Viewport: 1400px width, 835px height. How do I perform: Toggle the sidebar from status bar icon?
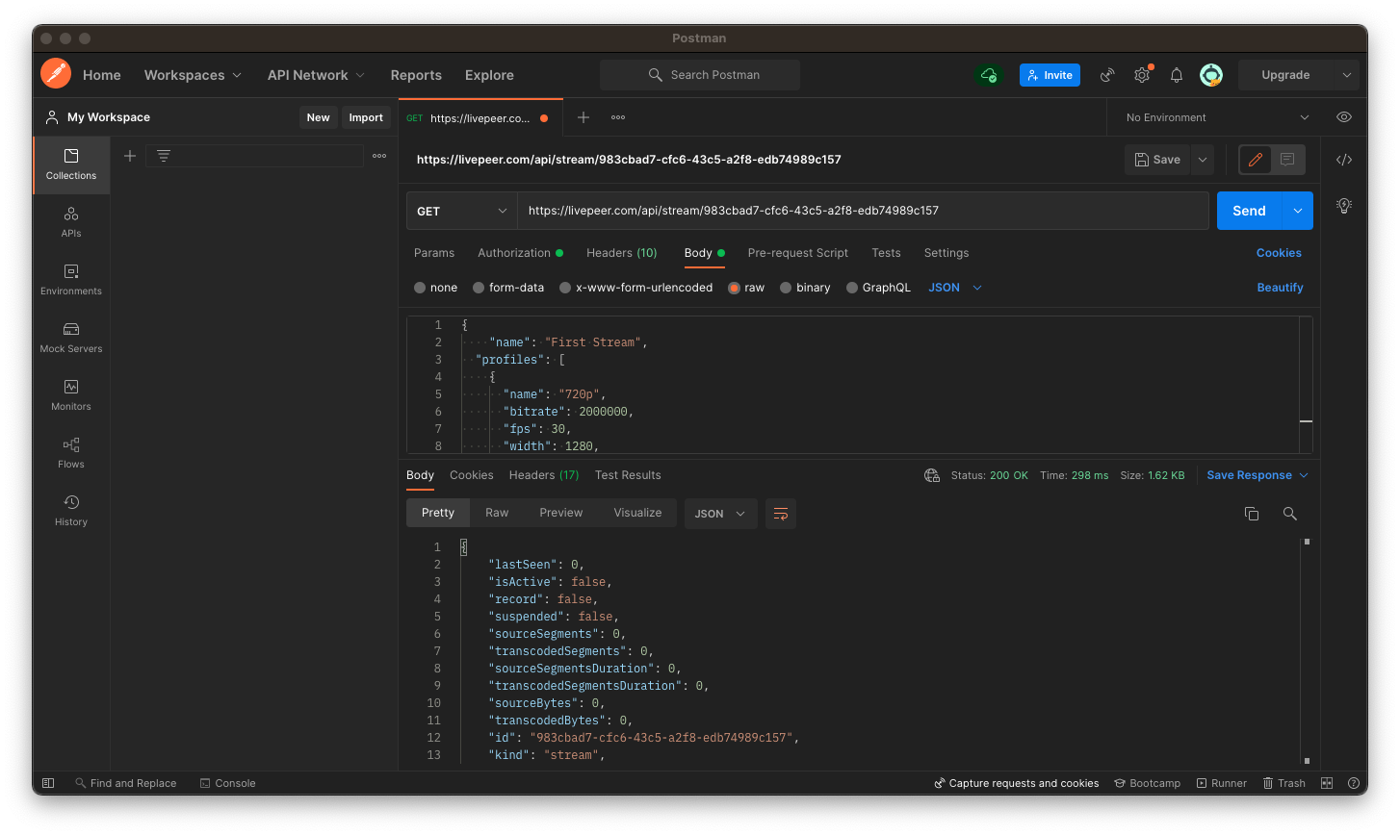click(48, 783)
